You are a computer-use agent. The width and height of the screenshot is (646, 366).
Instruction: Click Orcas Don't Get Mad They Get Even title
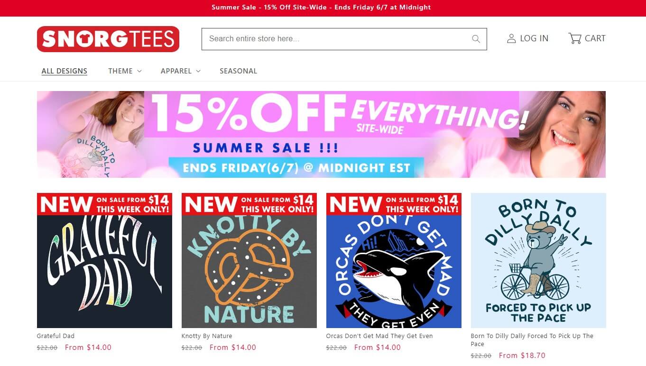[x=379, y=336]
